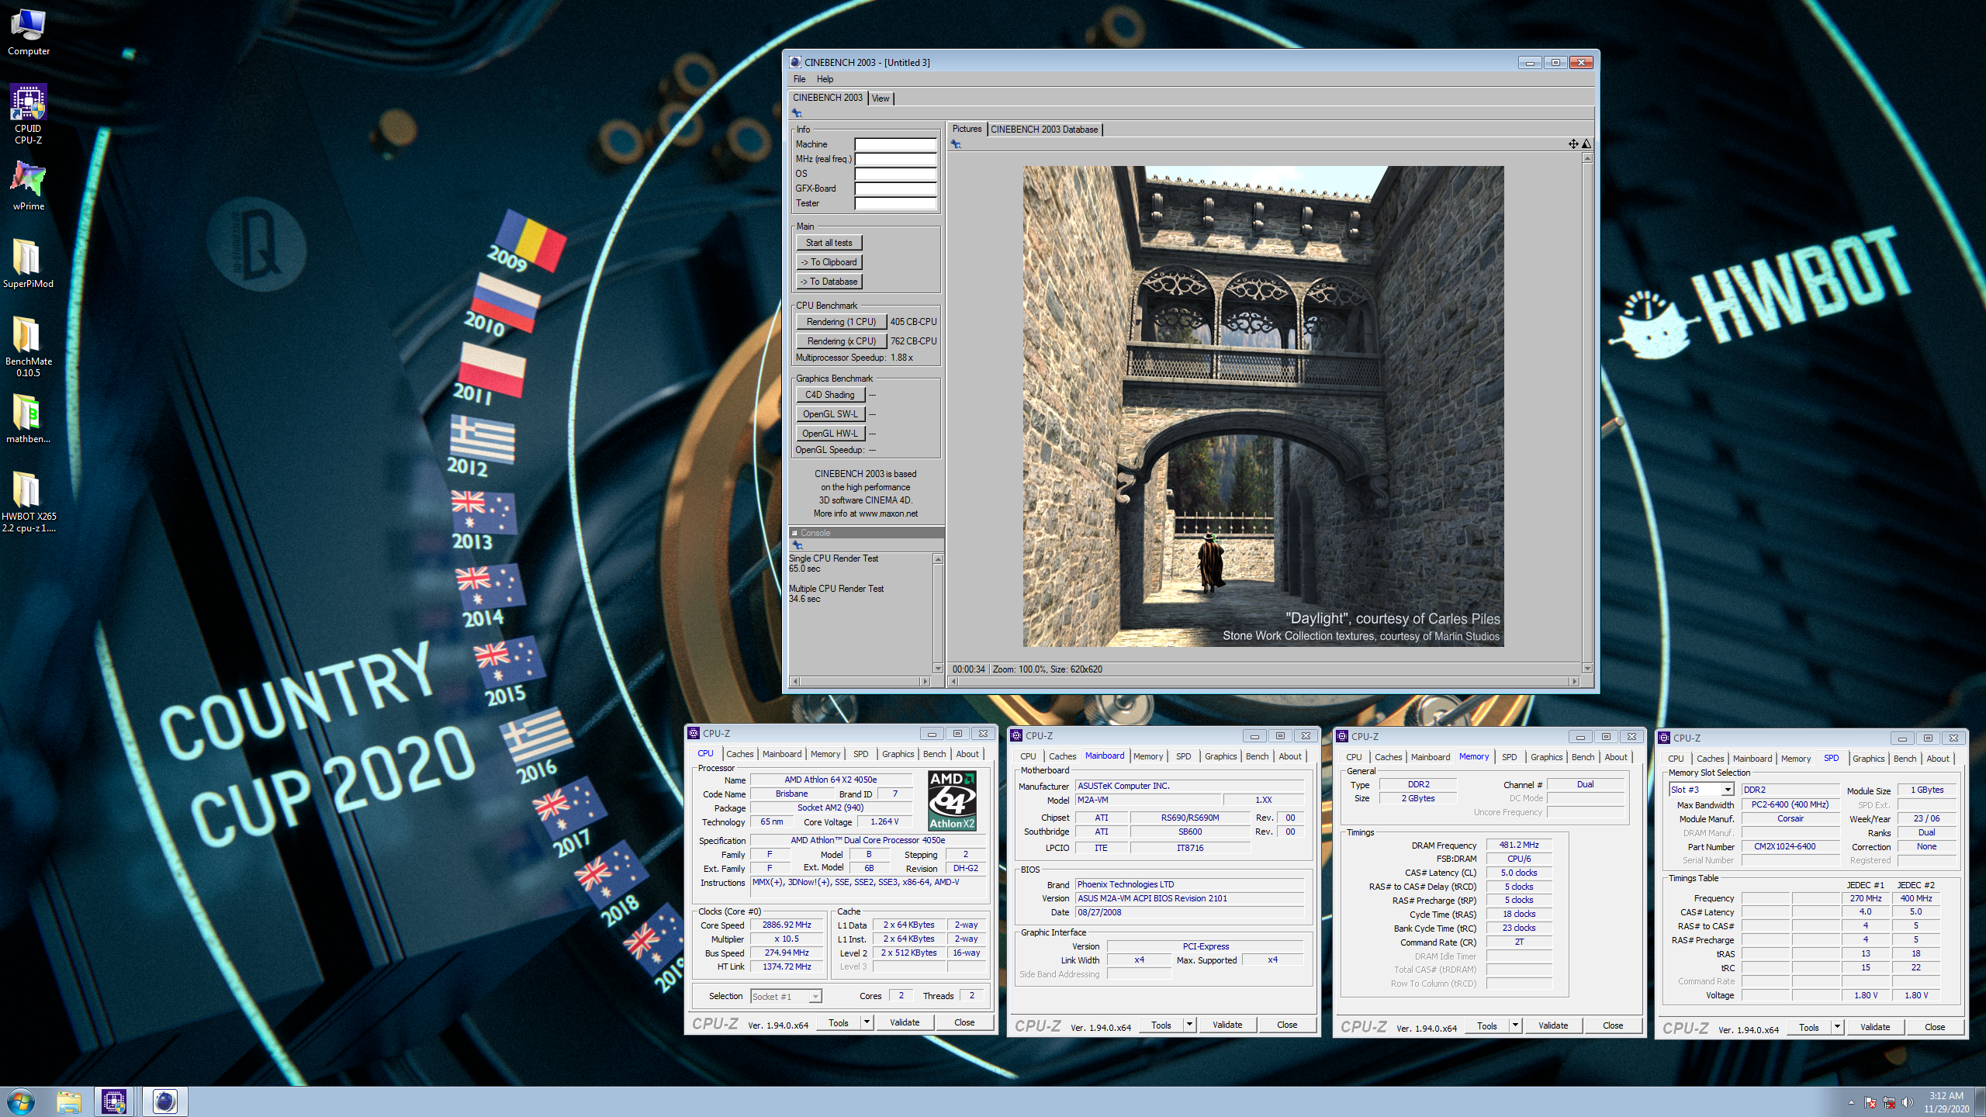
Task: Open the Slot #3 dropdown in SPD tab
Action: [1728, 790]
